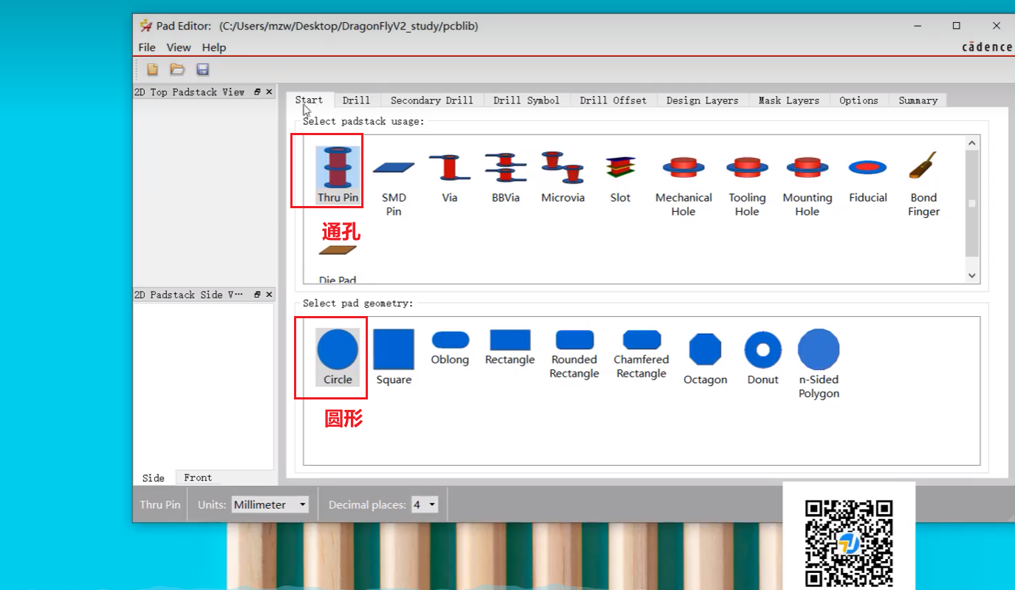Select the Front view tab
Image resolution: width=1015 pixels, height=590 pixels.
[198, 478]
